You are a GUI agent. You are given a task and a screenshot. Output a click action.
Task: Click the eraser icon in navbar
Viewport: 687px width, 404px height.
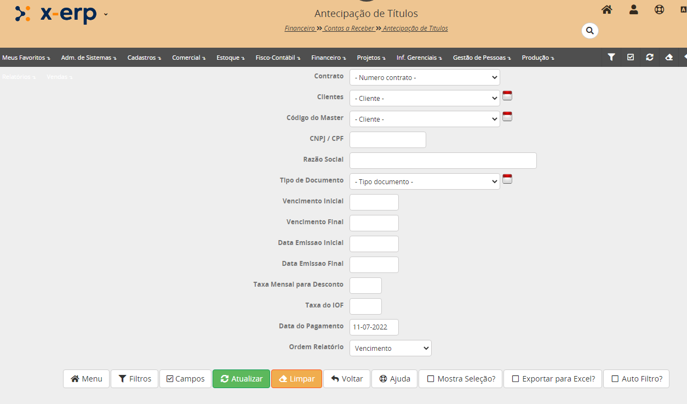[669, 57]
